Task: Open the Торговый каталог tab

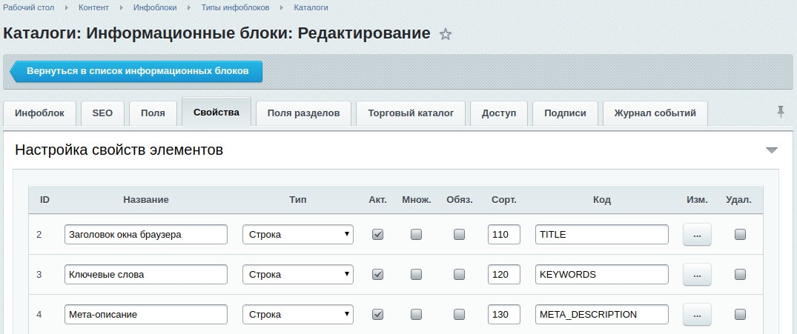Action: point(410,113)
